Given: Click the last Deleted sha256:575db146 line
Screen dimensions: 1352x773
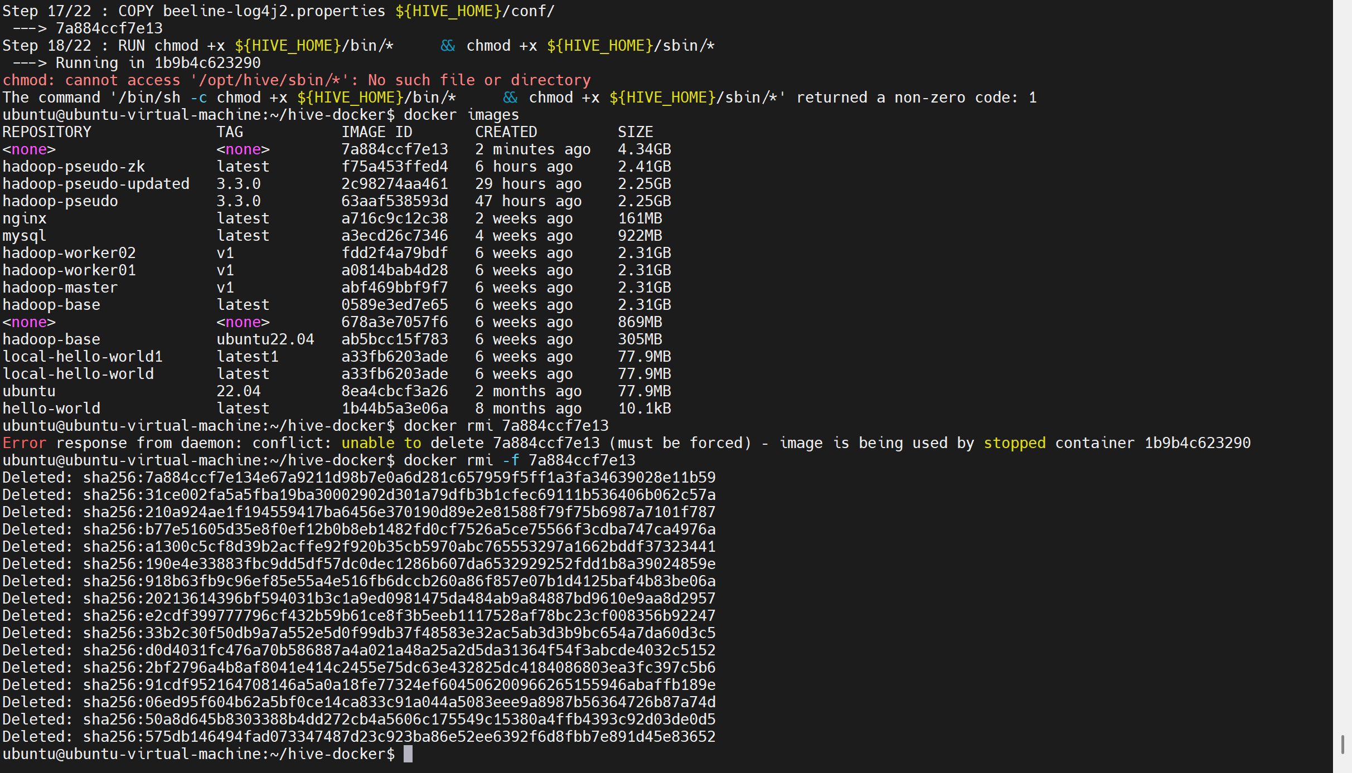Looking at the screenshot, I should [x=358, y=737].
